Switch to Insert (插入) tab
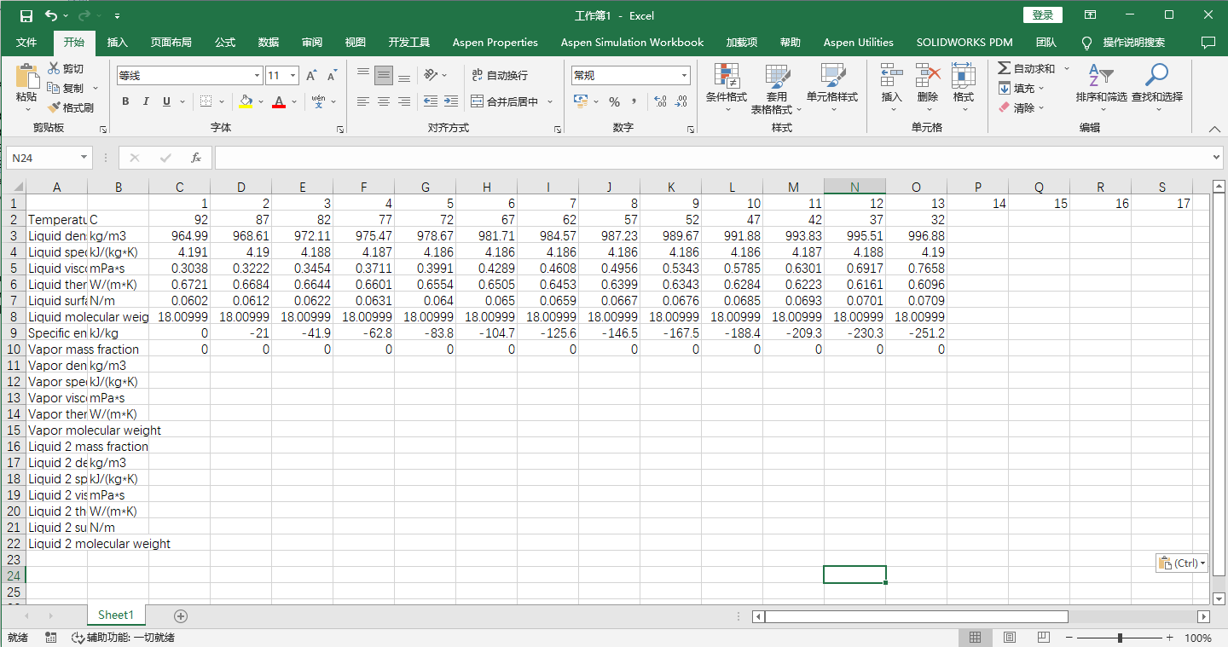Viewport: 1228px width, 647px height. [x=118, y=42]
